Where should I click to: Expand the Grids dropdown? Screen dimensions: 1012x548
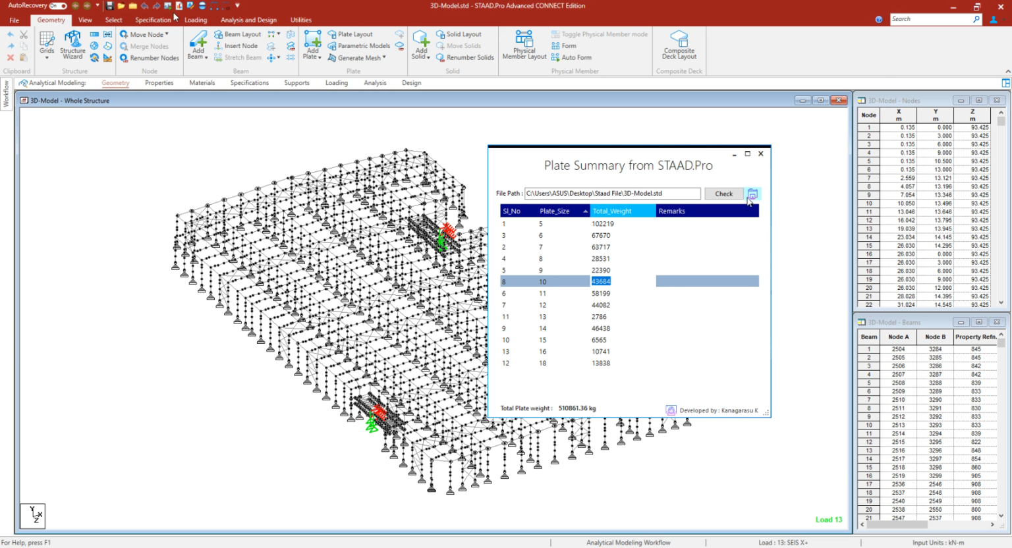click(x=47, y=57)
